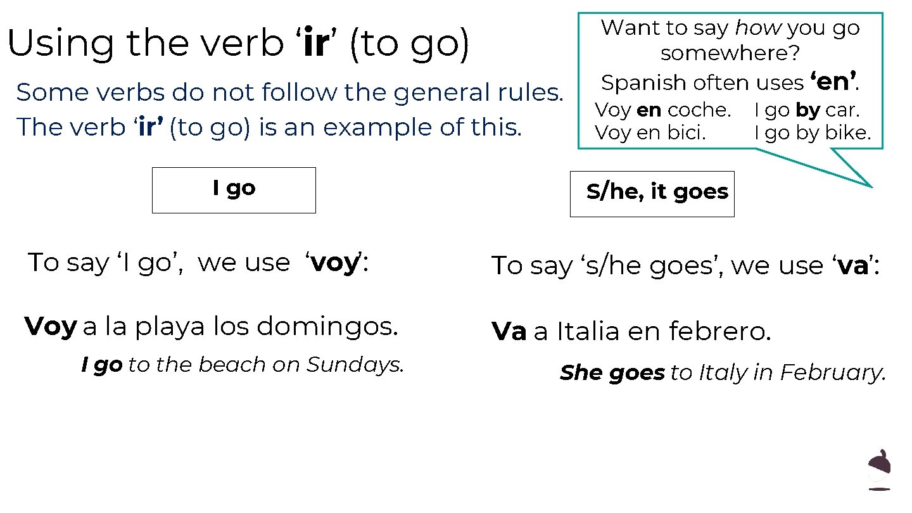Select the 'S/he, it goes' box

pyautogui.click(x=652, y=193)
